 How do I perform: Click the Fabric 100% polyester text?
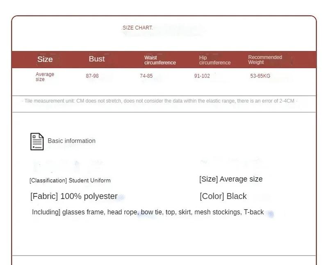click(74, 196)
